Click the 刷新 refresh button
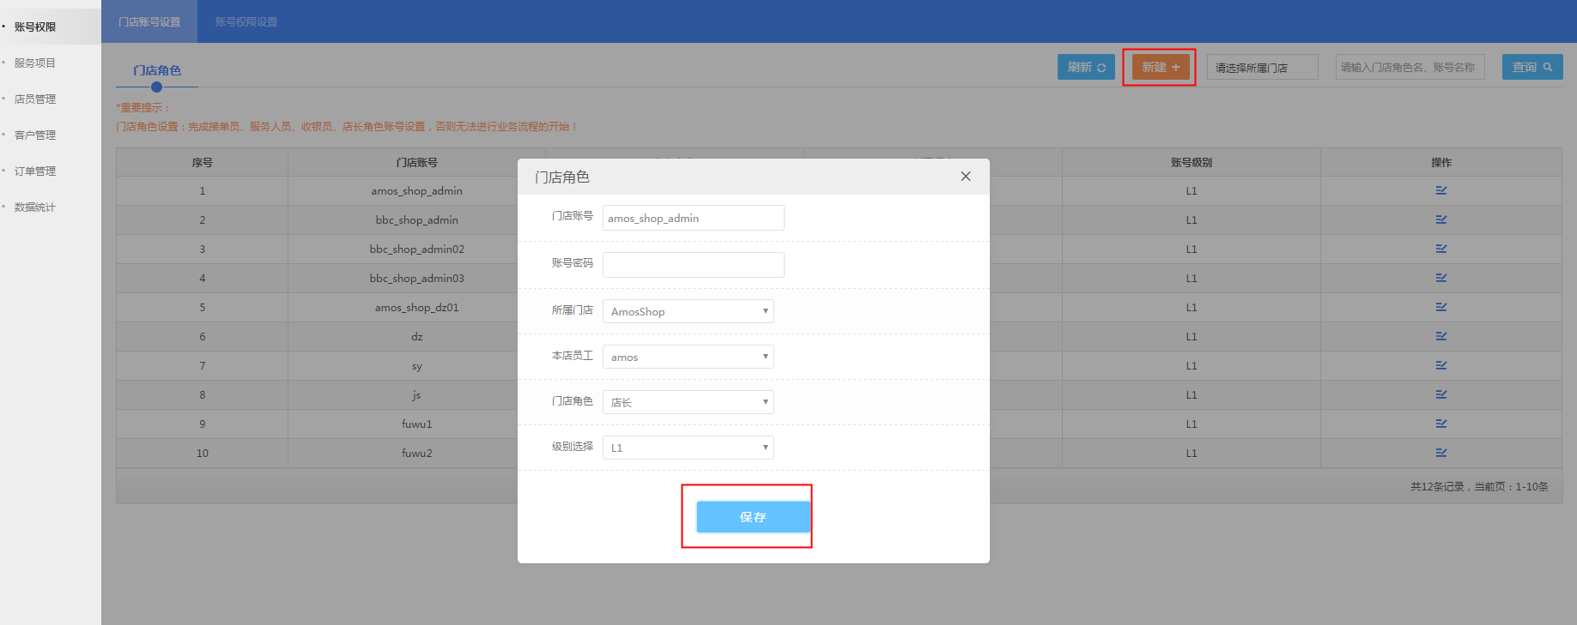This screenshot has height=625, width=1577. click(1086, 67)
